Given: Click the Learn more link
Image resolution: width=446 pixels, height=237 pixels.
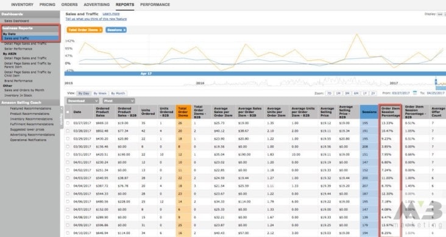Looking at the screenshot, I should tap(111, 13).
